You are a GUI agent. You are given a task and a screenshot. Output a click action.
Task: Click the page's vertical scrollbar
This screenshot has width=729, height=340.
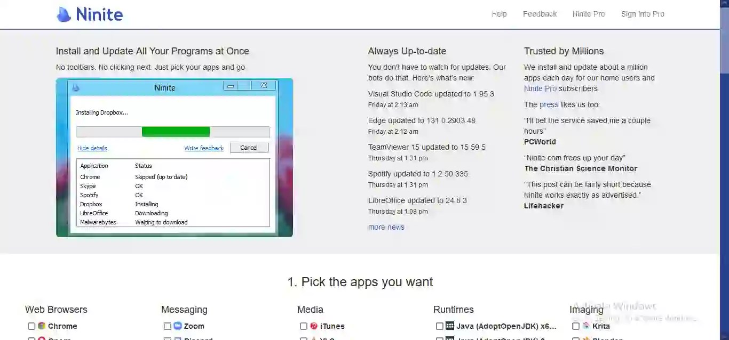724,170
